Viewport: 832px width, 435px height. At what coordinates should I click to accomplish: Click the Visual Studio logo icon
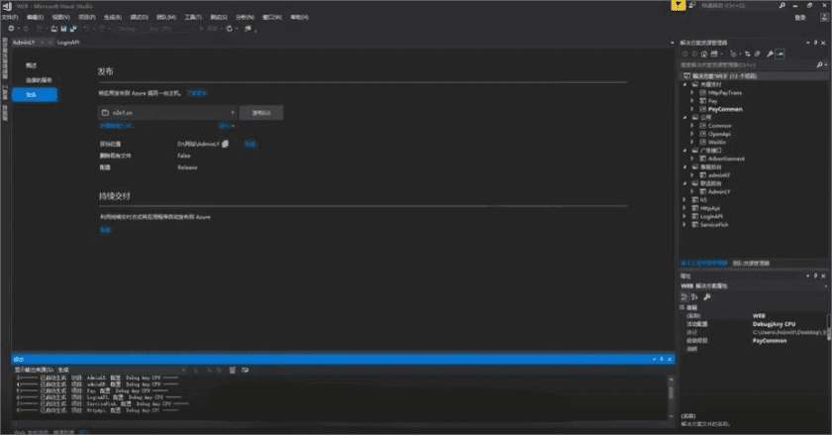click(x=6, y=5)
